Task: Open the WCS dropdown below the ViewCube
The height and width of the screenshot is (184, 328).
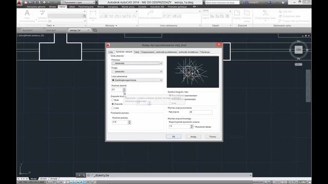Action: pos(298,64)
